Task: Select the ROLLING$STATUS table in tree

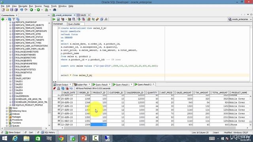Action: pyautogui.click(x=24, y=73)
